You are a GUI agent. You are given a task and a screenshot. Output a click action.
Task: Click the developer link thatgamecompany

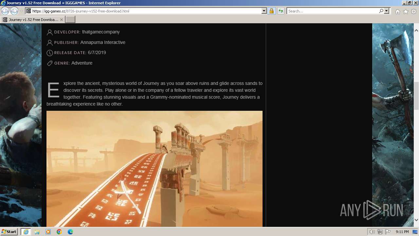click(x=101, y=32)
